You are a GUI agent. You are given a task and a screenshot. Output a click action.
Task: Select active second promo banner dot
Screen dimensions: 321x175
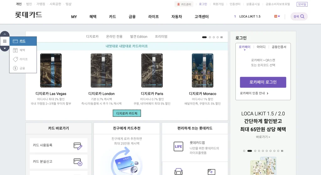click(250, 151)
